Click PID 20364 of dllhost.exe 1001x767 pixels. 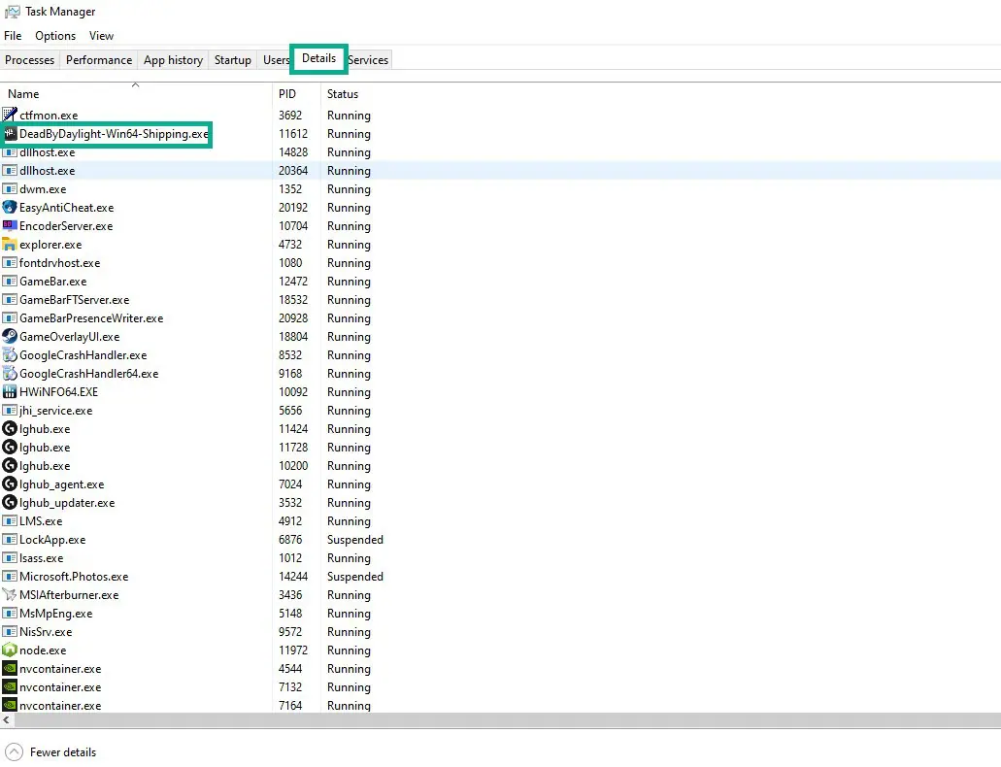293,171
